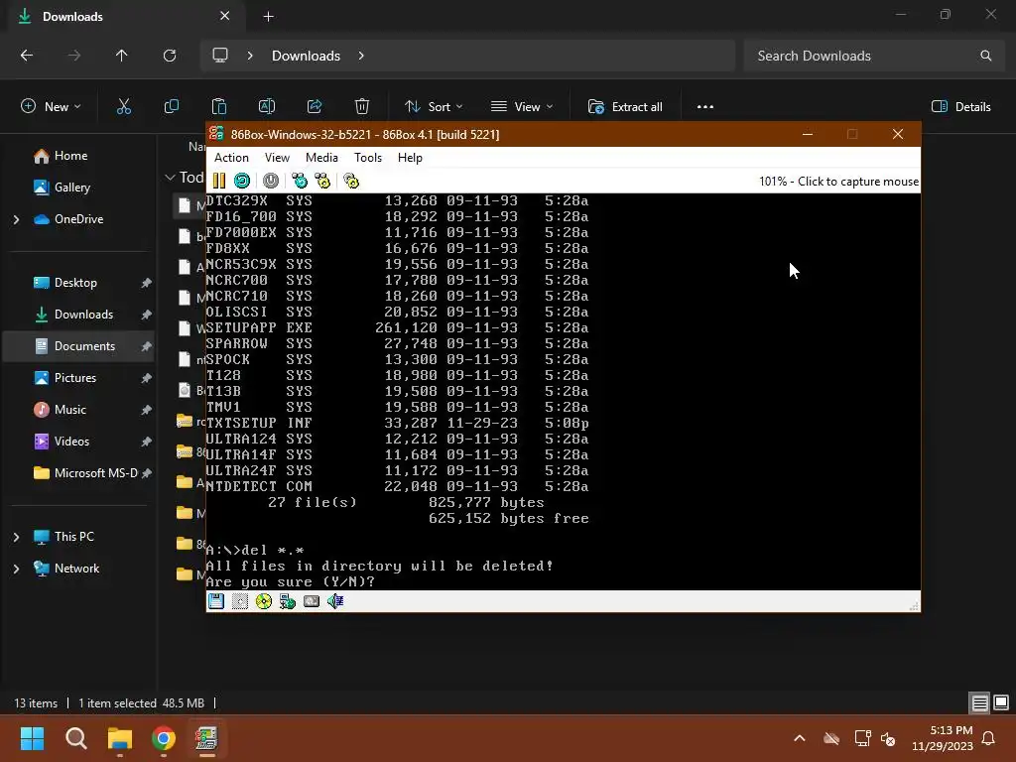
Task: Go back in File Explorer
Action: (27, 56)
